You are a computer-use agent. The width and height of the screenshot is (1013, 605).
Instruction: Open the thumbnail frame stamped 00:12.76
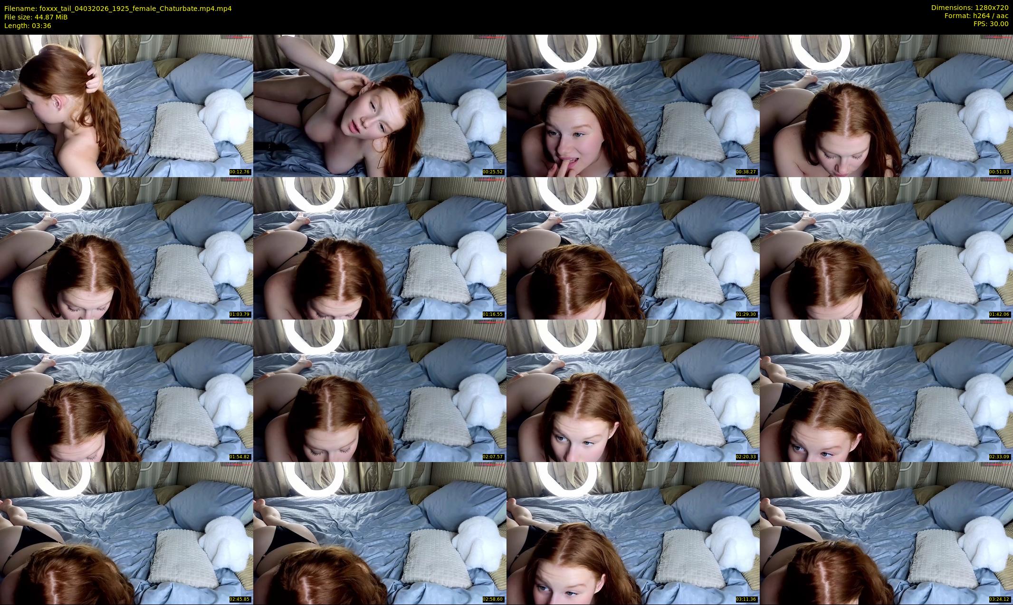tap(126, 105)
